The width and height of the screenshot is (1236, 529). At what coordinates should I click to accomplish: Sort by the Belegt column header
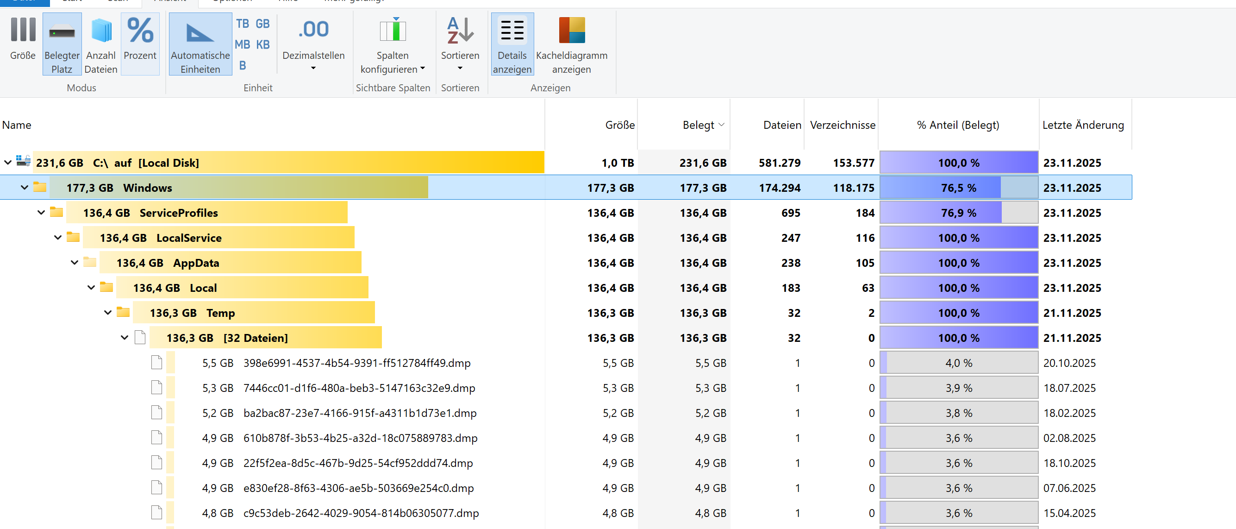(x=698, y=125)
